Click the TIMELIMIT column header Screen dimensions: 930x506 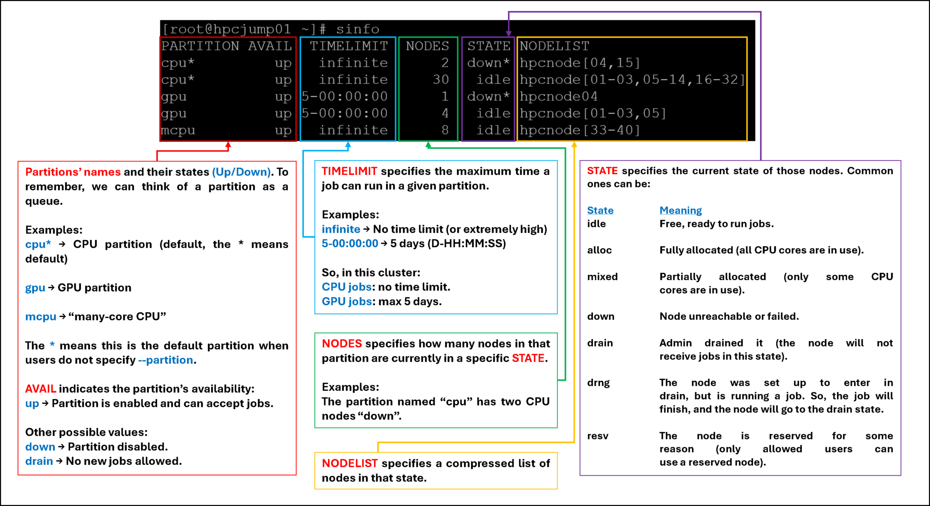pyautogui.click(x=348, y=46)
